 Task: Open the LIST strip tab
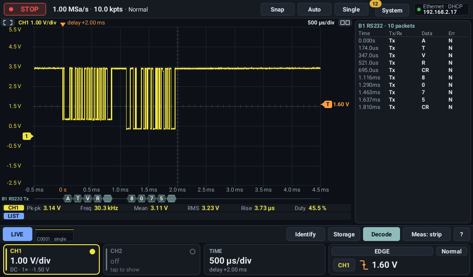(13, 216)
